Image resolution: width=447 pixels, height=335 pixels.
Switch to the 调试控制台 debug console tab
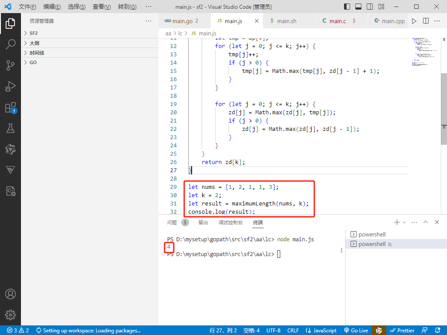[x=230, y=222]
